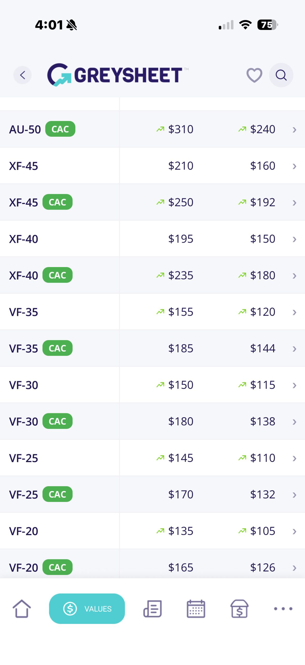The height and width of the screenshot is (665, 305).
Task: Open the news articles tab icon
Action: (153, 608)
